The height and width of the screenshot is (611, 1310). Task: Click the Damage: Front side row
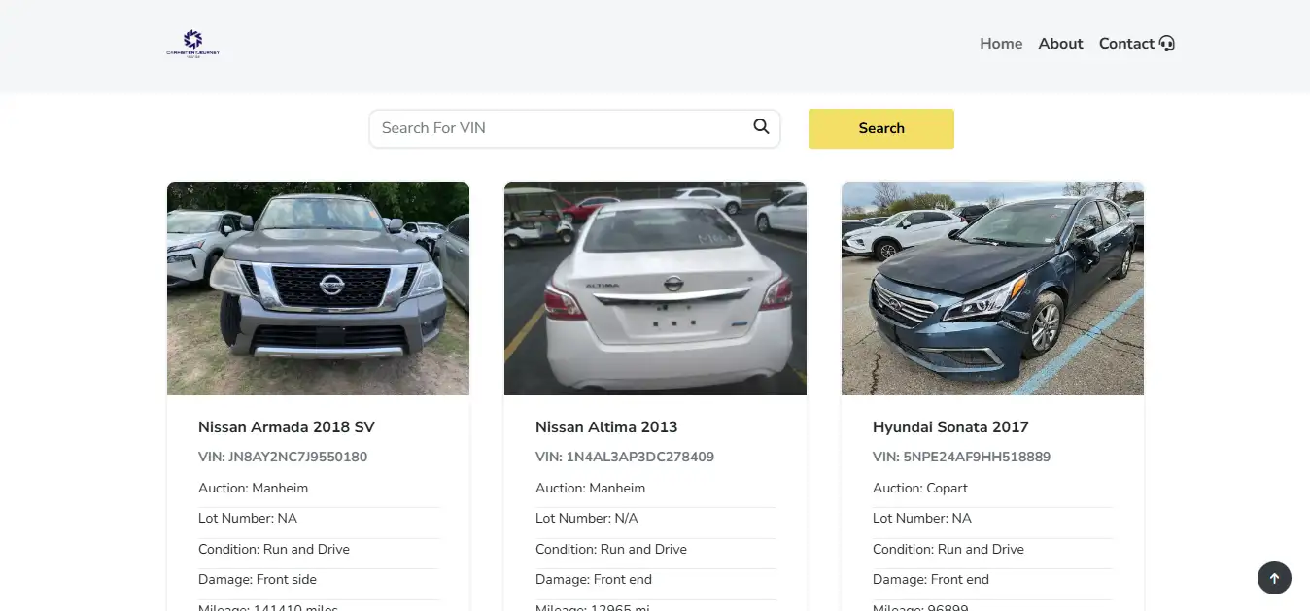[x=258, y=580]
